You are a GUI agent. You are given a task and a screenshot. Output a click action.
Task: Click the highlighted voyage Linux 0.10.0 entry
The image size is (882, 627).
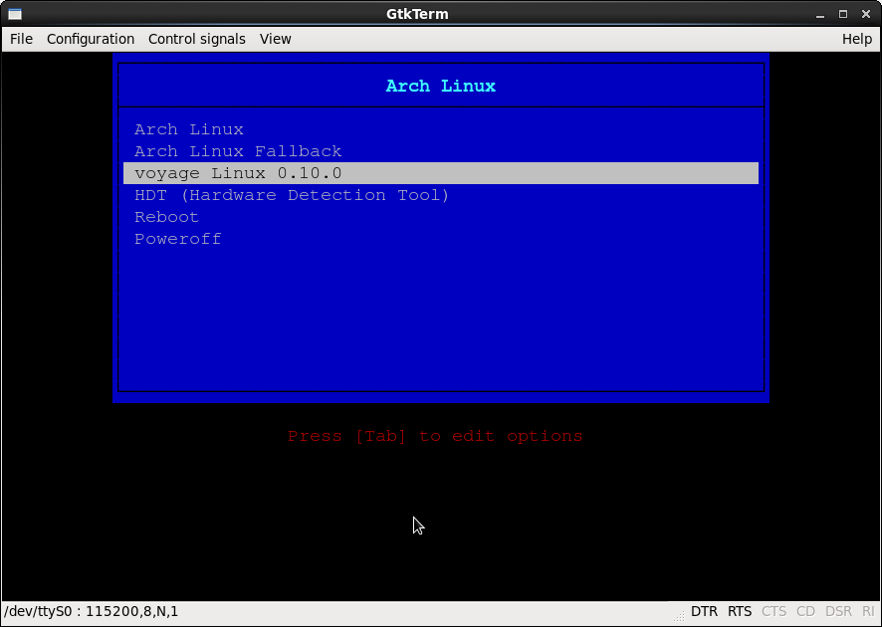click(x=238, y=173)
